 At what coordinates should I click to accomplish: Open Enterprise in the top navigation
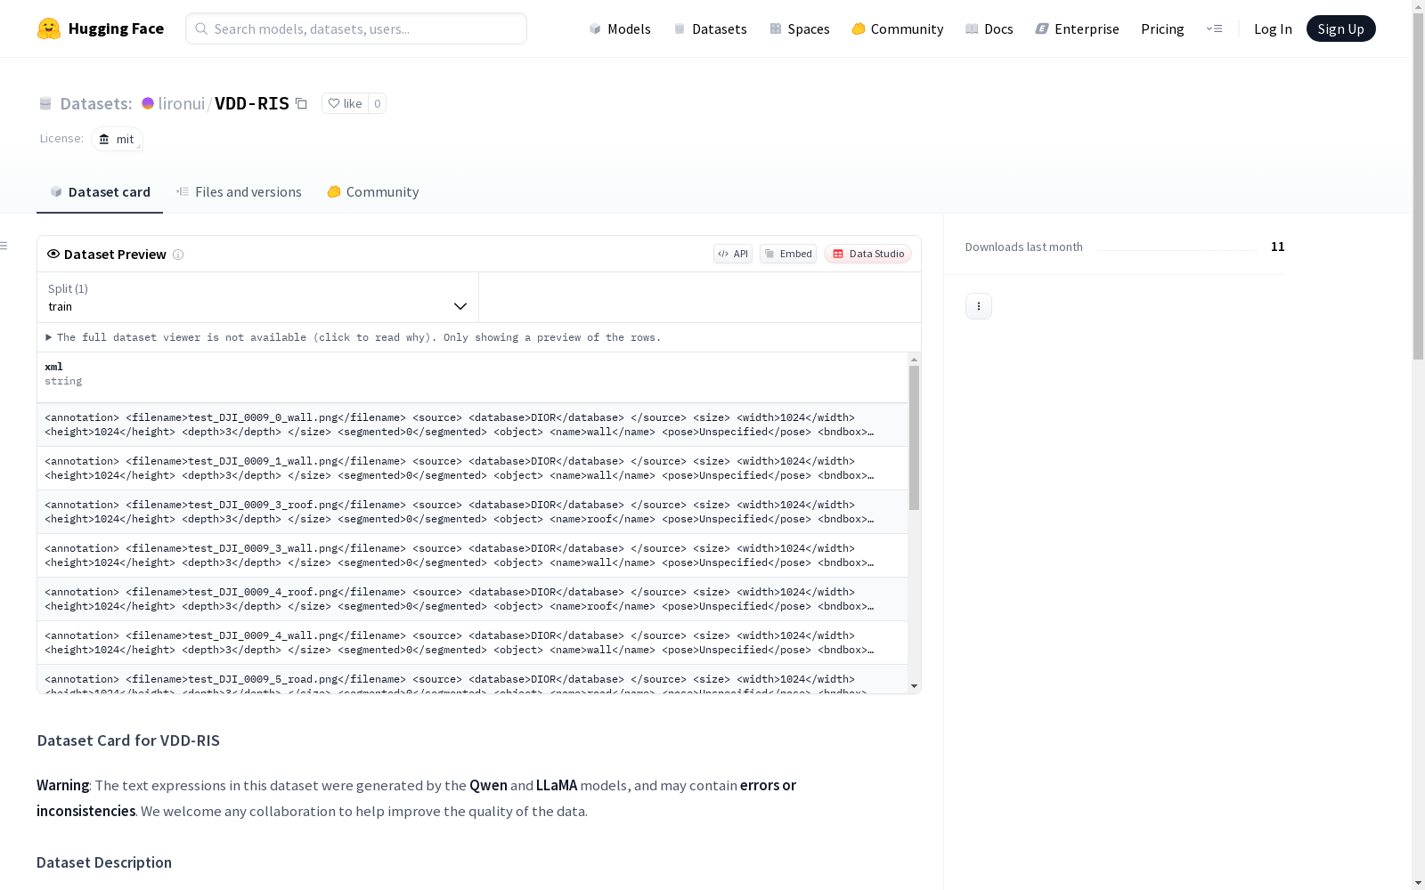[1077, 28]
